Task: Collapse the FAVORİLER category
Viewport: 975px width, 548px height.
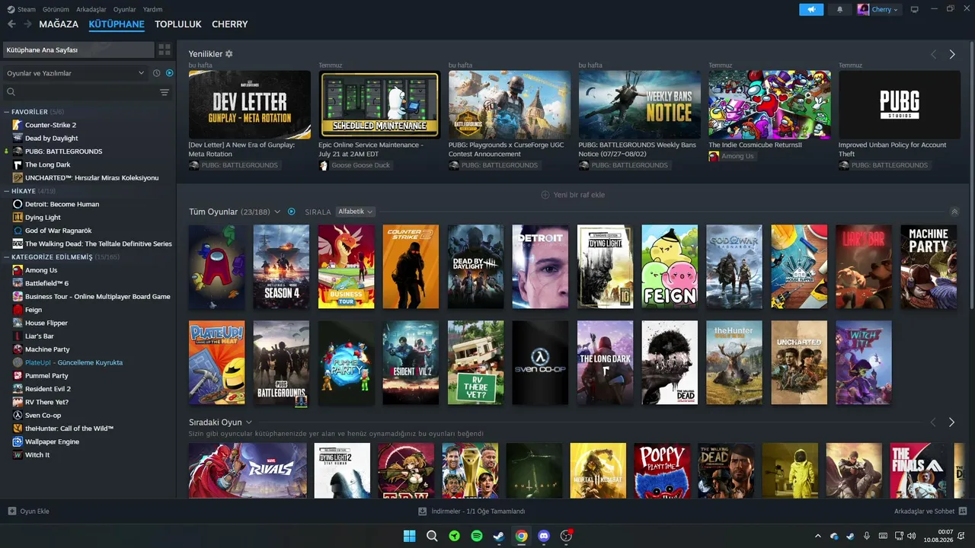Action: coord(7,112)
